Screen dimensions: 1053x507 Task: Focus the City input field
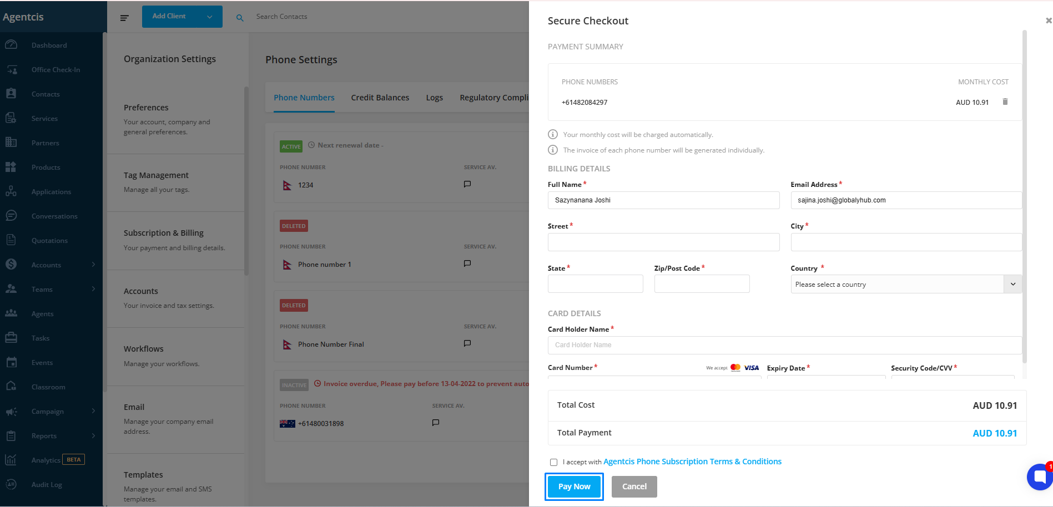pos(906,242)
